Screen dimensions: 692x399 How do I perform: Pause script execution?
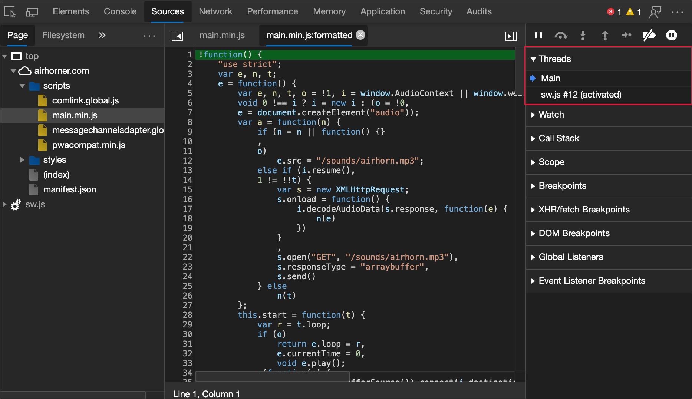pos(538,35)
